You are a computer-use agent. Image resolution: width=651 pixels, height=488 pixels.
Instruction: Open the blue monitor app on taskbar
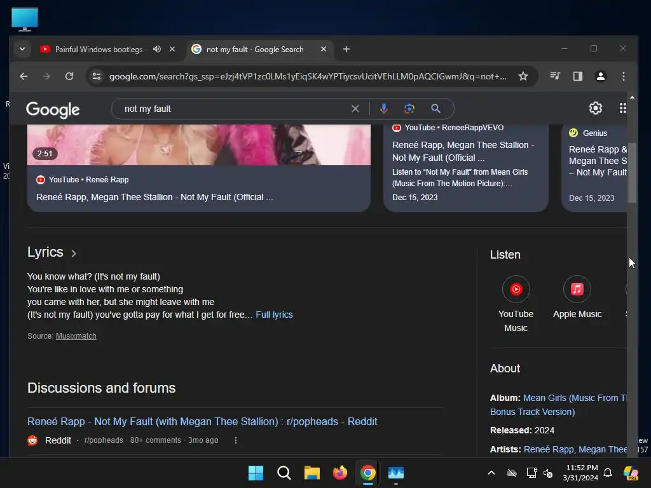click(x=396, y=473)
